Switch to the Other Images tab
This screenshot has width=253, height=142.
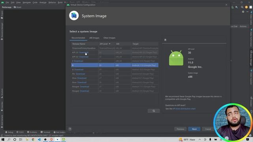tap(110, 38)
